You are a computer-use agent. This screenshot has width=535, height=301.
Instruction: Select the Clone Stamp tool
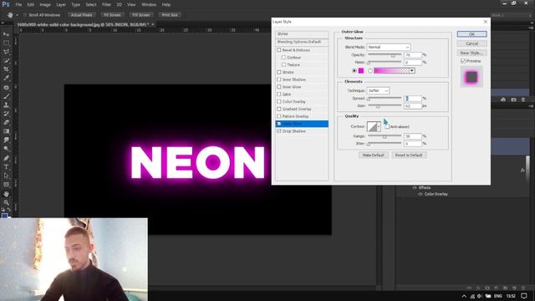[6, 105]
